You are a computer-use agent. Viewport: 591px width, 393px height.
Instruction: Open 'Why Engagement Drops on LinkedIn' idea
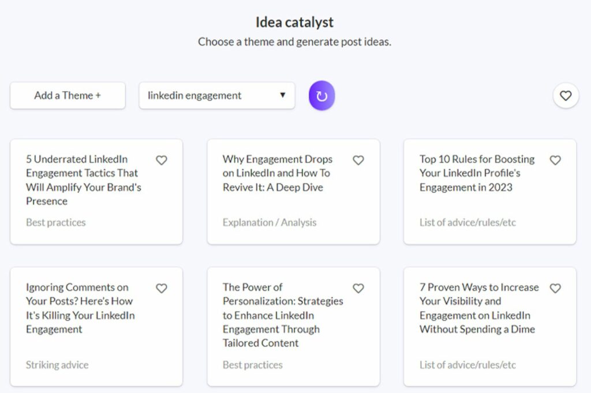tap(277, 173)
